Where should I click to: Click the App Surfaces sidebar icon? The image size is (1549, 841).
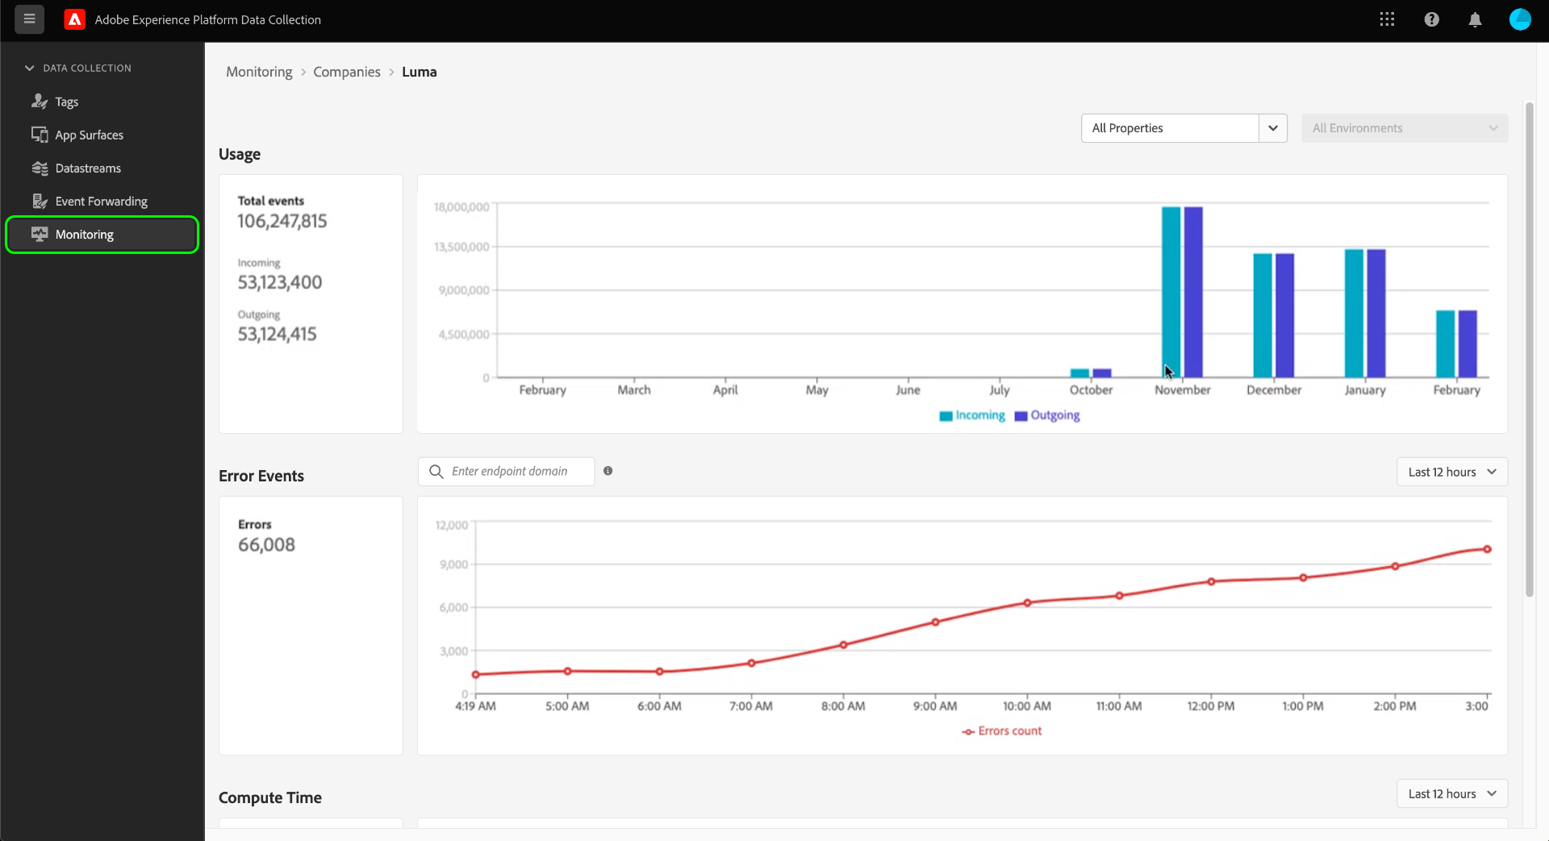40,135
